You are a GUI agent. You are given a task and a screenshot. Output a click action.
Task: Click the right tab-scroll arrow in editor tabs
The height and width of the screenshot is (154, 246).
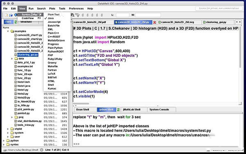tap(240, 22)
